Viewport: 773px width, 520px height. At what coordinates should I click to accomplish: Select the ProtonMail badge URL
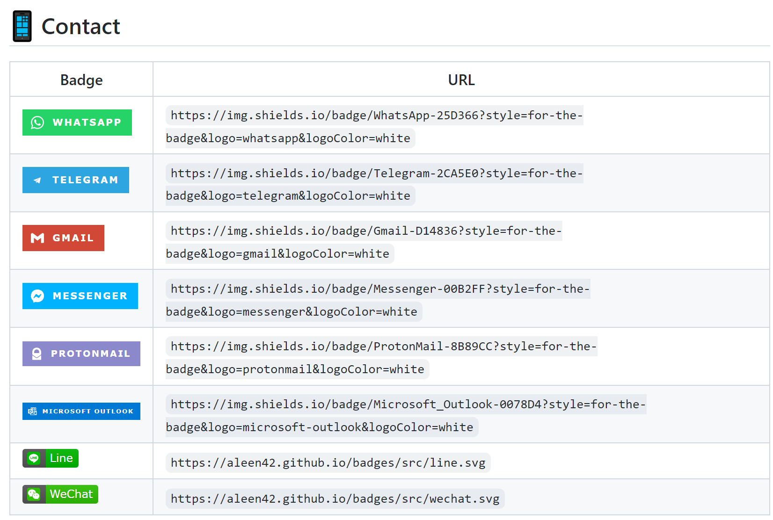[381, 358]
